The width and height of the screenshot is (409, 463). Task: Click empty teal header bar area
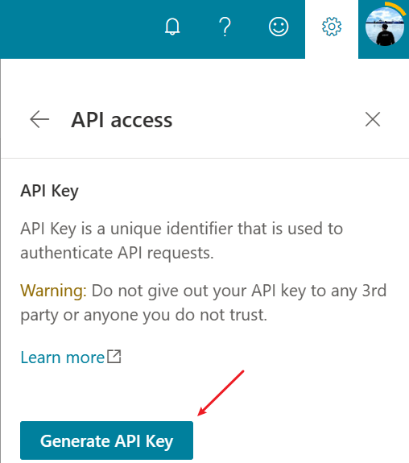tap(80, 29)
